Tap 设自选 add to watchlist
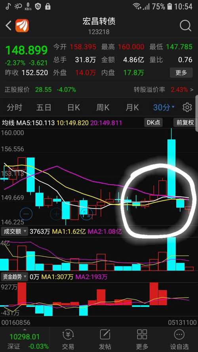Image resolution: width=198 pixels, height=352 pixels. click(x=179, y=339)
